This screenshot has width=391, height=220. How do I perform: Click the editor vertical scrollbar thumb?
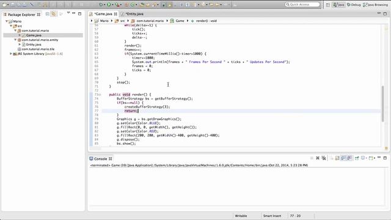click(383, 103)
